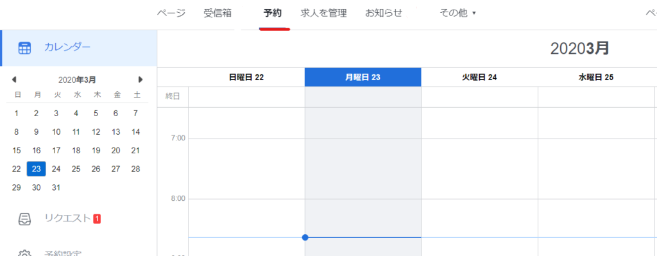Screen dimensions: 657x256
Task: Open the お知らせ tab
Action: tap(384, 13)
